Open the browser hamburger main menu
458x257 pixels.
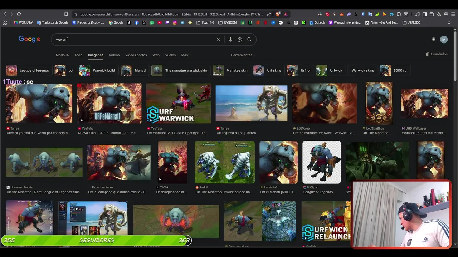tap(453, 14)
